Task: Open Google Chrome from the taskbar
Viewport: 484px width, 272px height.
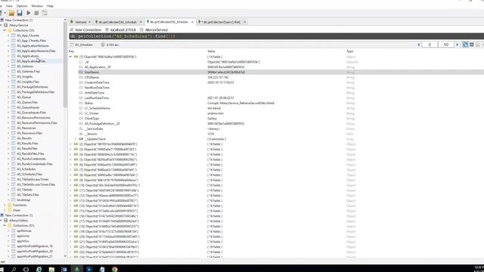Action: pos(115,269)
